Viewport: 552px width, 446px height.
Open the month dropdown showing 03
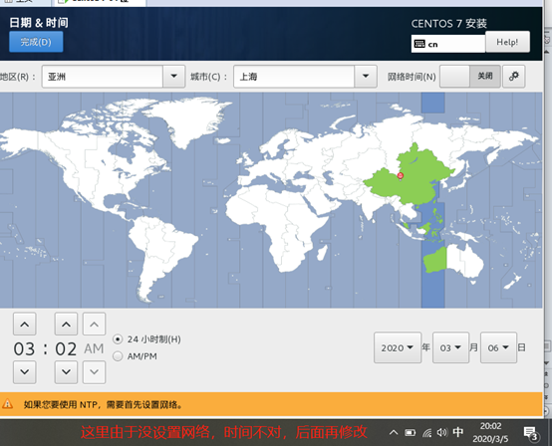(450, 347)
